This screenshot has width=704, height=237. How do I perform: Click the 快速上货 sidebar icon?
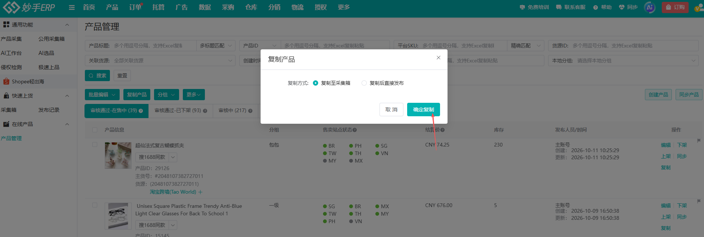click(6, 95)
